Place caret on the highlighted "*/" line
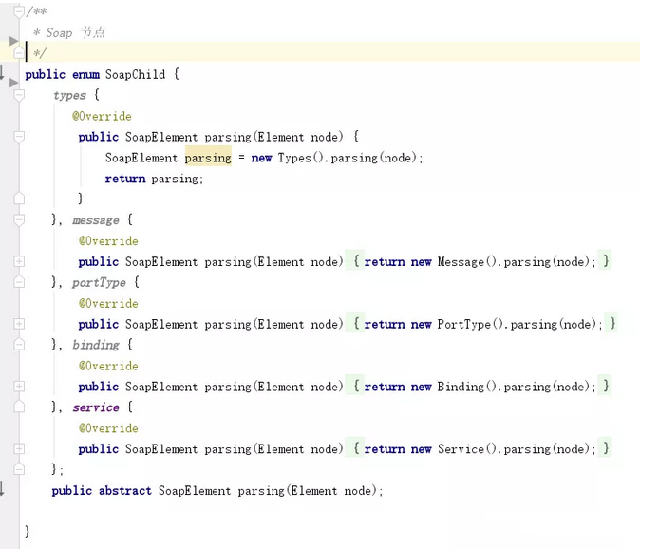659x549 pixels. [x=332, y=51]
